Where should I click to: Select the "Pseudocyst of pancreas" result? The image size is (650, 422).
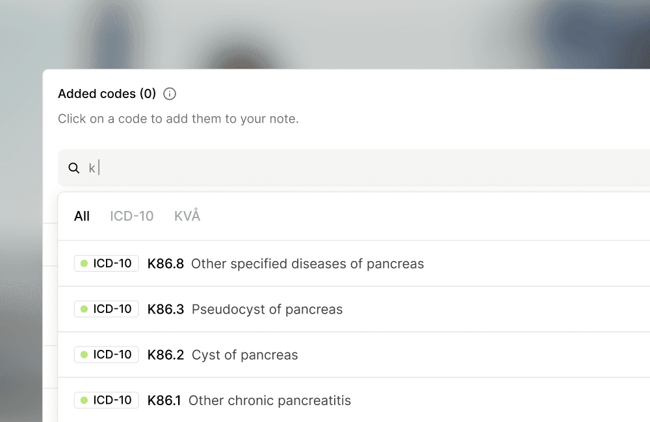click(267, 310)
